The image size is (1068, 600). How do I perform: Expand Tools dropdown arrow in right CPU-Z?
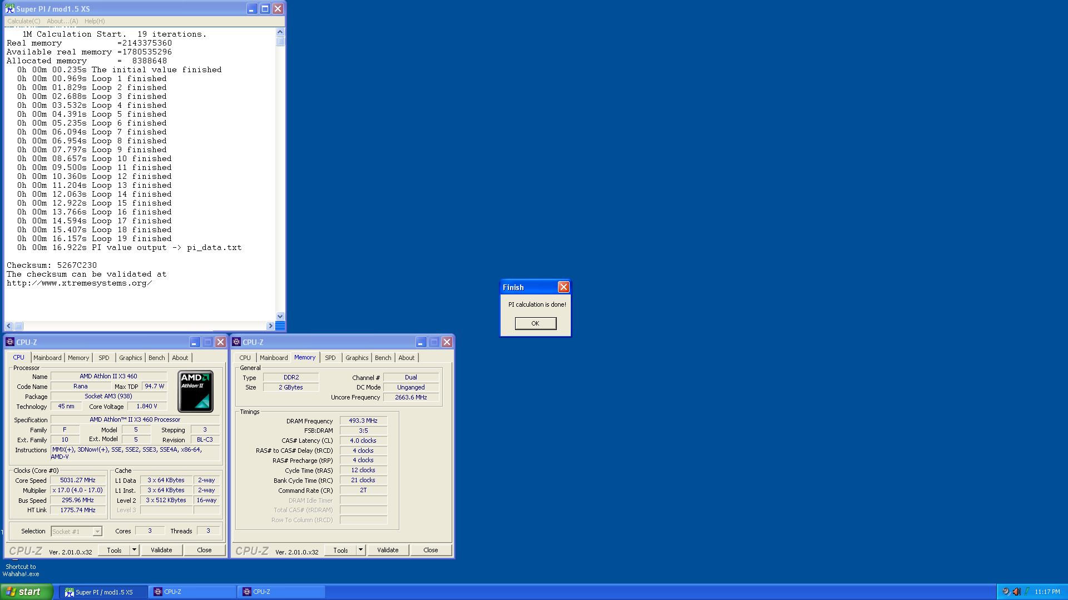(x=360, y=550)
